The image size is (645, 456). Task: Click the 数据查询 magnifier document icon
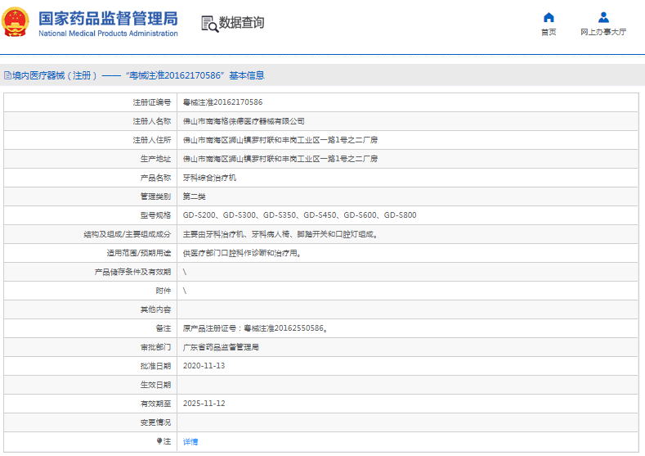pos(209,24)
